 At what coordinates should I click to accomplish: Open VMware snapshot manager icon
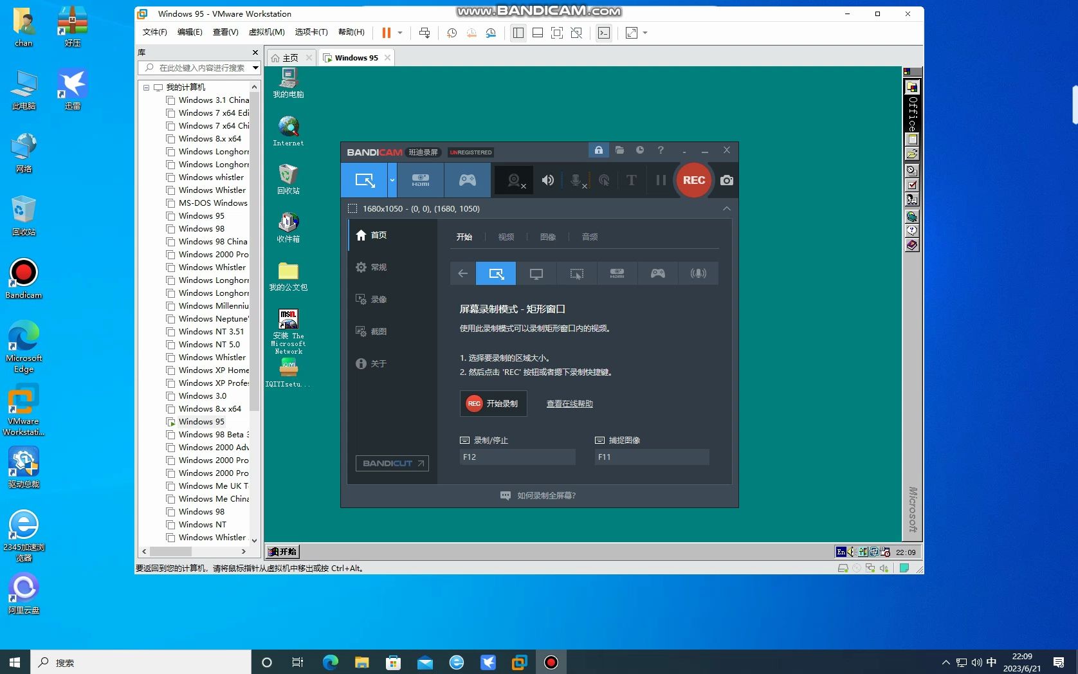click(x=491, y=33)
